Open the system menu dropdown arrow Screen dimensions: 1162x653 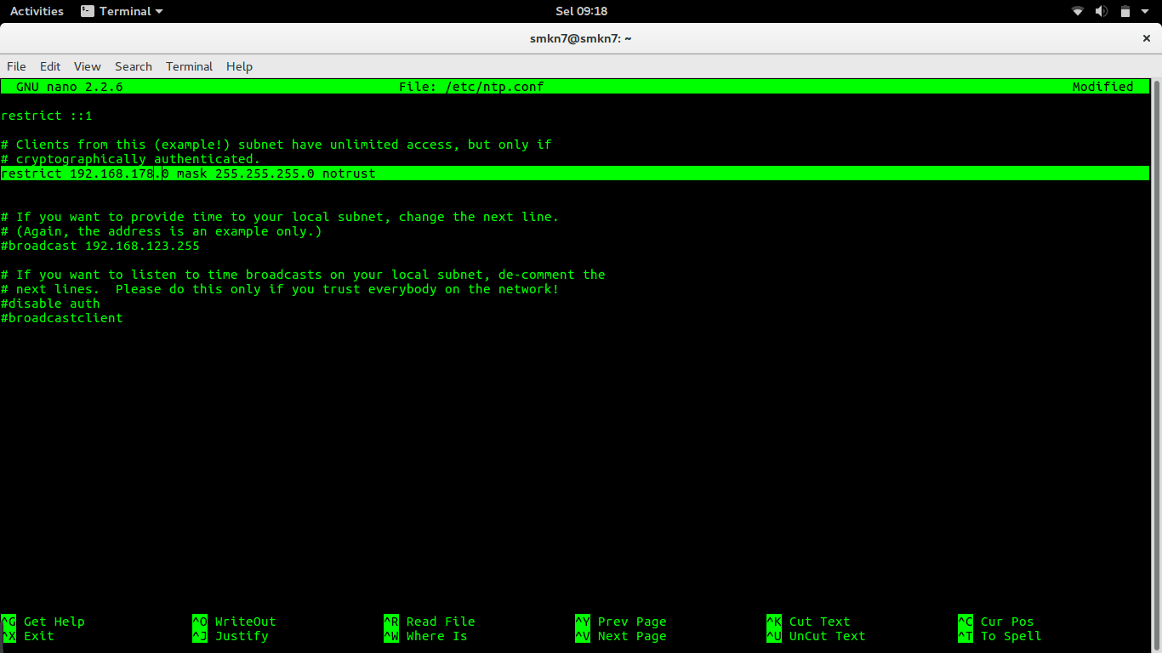1147,11
